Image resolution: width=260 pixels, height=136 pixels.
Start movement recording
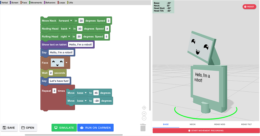pos(206,131)
